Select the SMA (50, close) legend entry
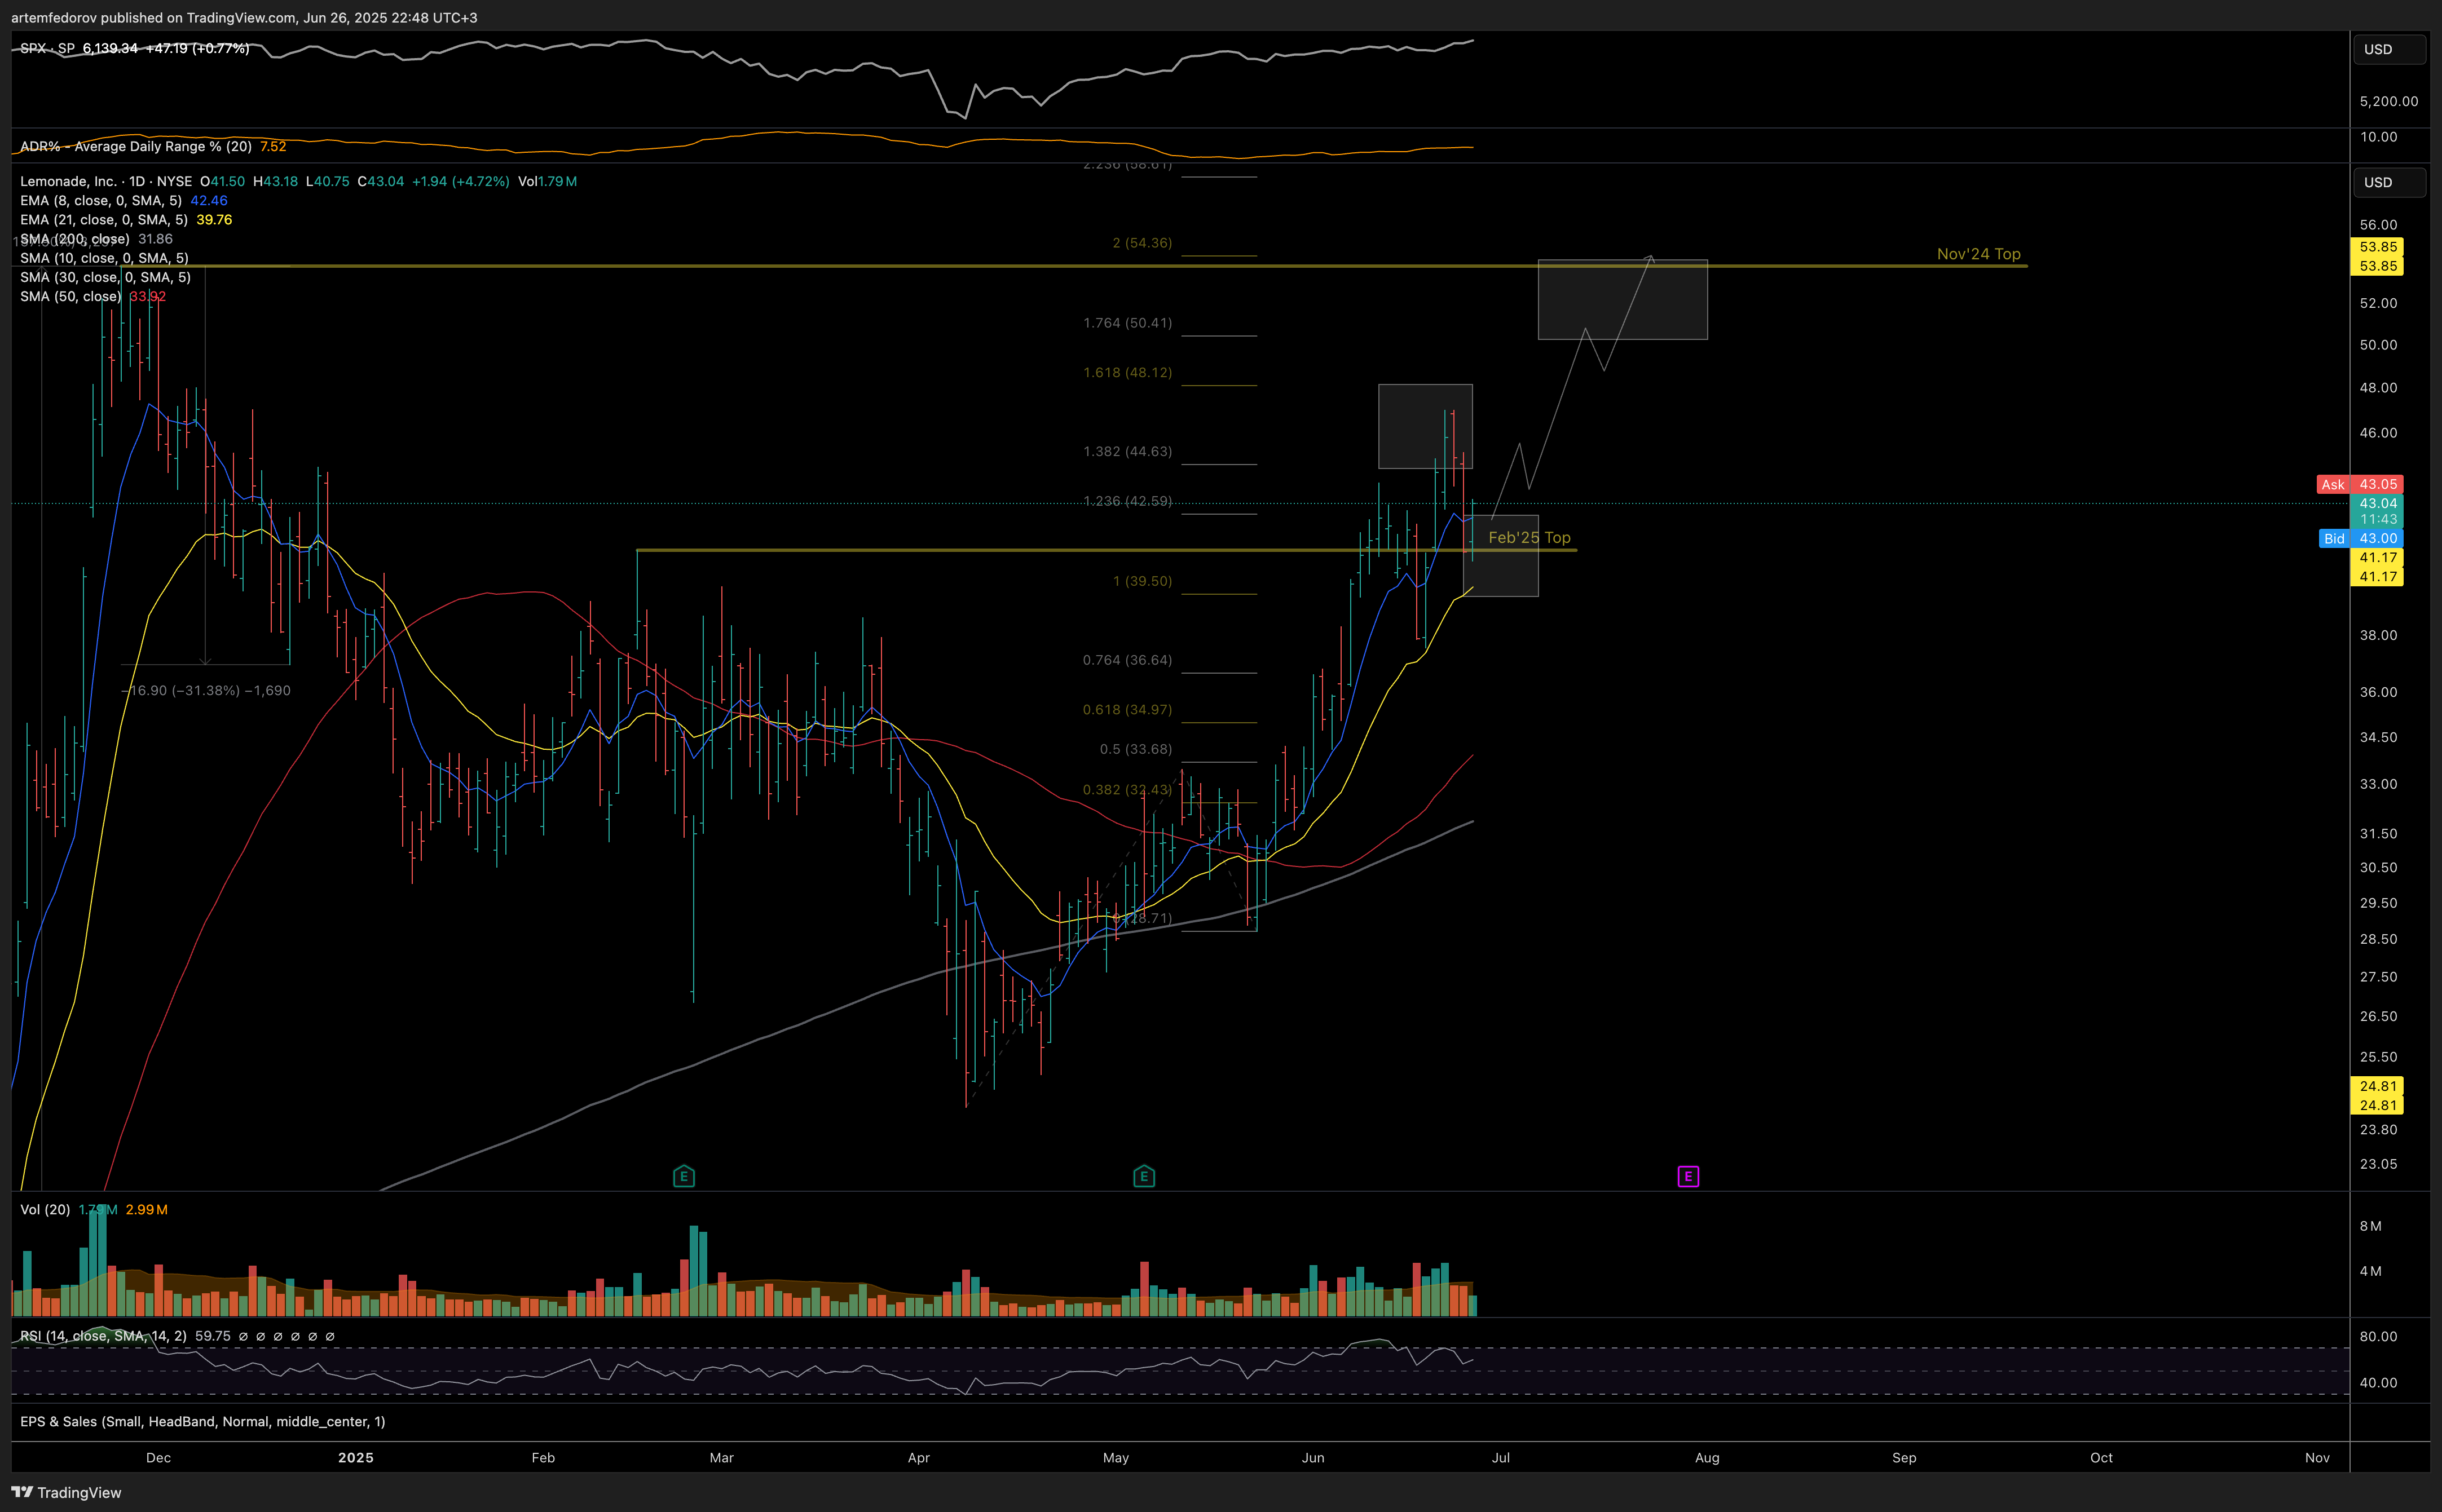The image size is (2442, 1512). [x=71, y=296]
